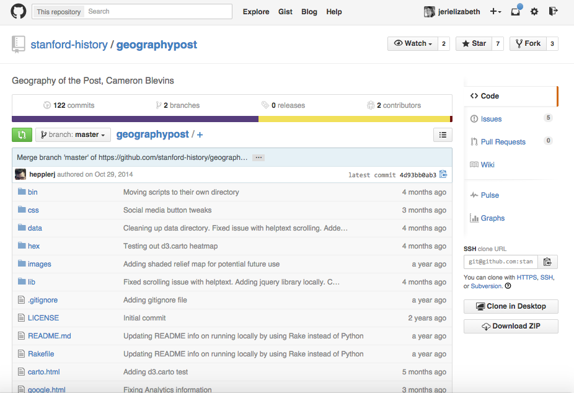
Task: Switch clone URL to Subversion
Action: [487, 286]
